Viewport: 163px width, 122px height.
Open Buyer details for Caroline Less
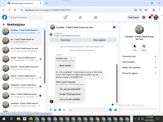pos(65,66)
